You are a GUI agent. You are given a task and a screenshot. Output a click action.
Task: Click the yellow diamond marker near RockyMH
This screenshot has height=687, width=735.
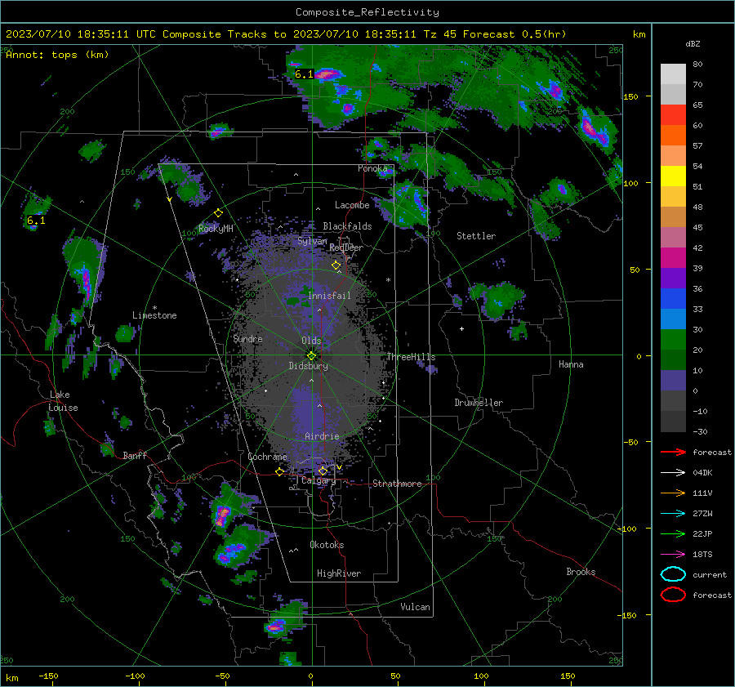click(218, 213)
